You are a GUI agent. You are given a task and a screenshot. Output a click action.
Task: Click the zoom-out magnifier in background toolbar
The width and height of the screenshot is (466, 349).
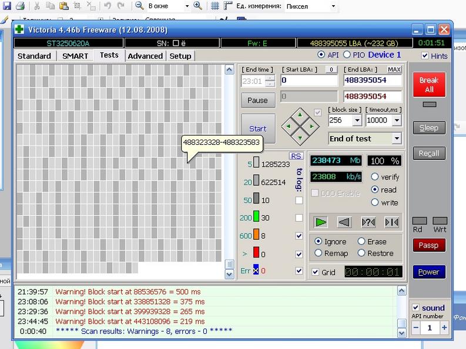[139, 5]
